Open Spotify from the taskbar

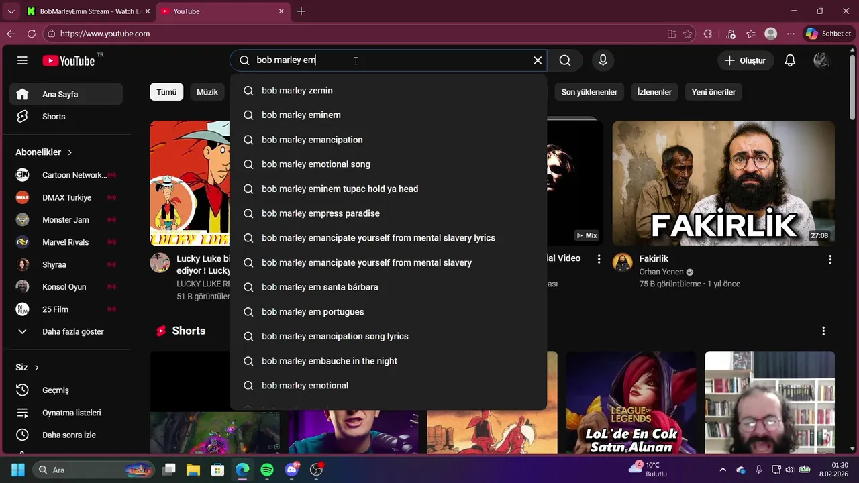tap(267, 470)
